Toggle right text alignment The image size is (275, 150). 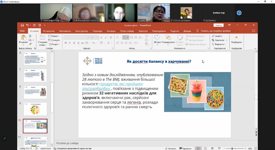[126, 43]
